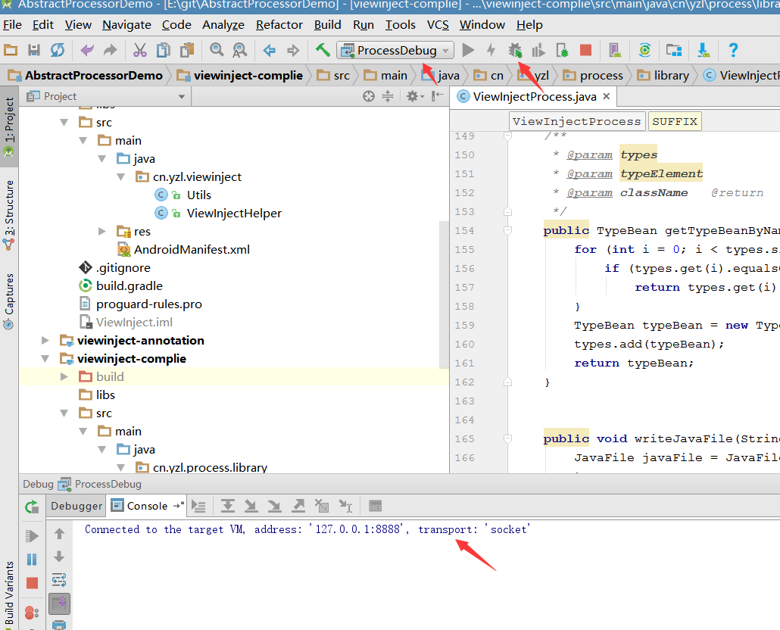Click the Make Project hammer icon

click(323, 50)
